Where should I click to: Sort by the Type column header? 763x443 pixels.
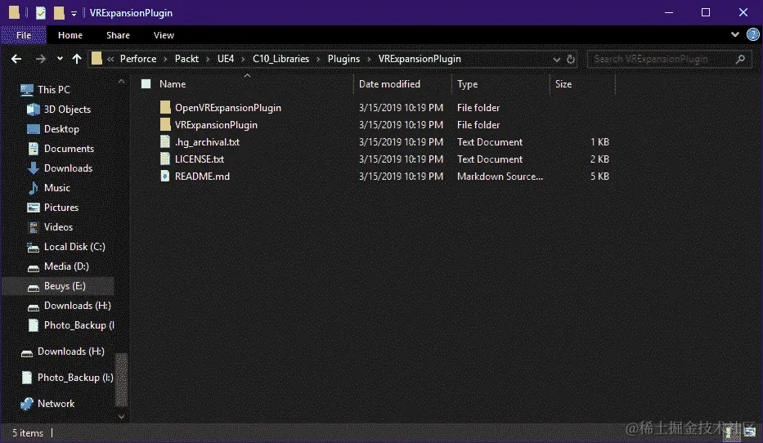467,84
